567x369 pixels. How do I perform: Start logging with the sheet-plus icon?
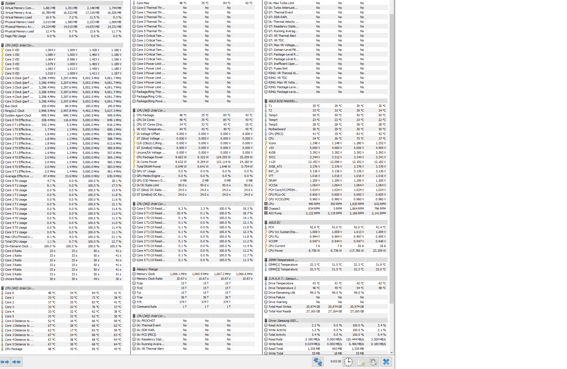pyautogui.click(x=361, y=362)
